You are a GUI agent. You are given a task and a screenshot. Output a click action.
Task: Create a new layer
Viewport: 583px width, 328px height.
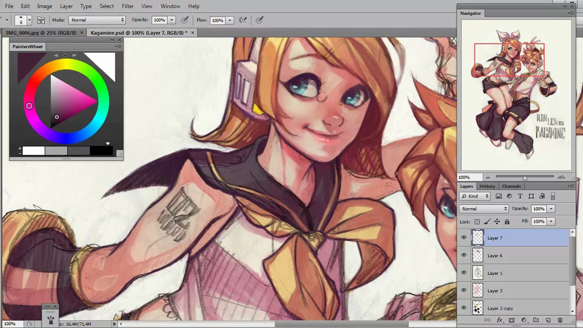(548, 320)
